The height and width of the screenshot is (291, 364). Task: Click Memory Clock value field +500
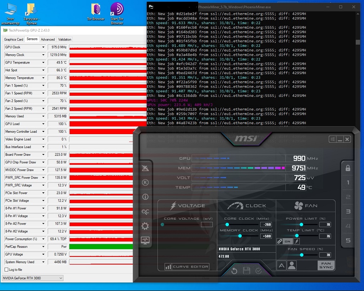266,236
